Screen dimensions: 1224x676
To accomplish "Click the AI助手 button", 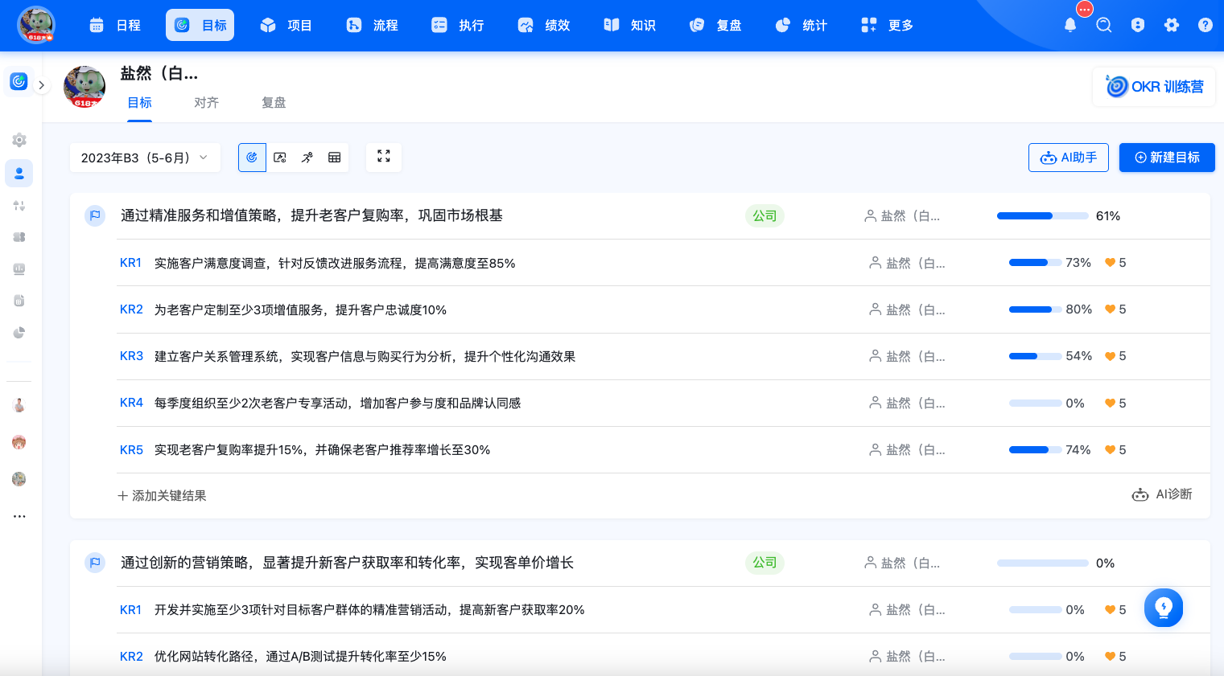I will pos(1069,158).
